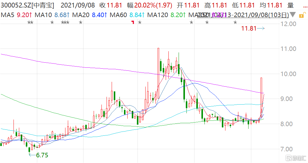Select the MA120 8.20 indicator label
This screenshot has height=163, width=308.
coord(167,15)
